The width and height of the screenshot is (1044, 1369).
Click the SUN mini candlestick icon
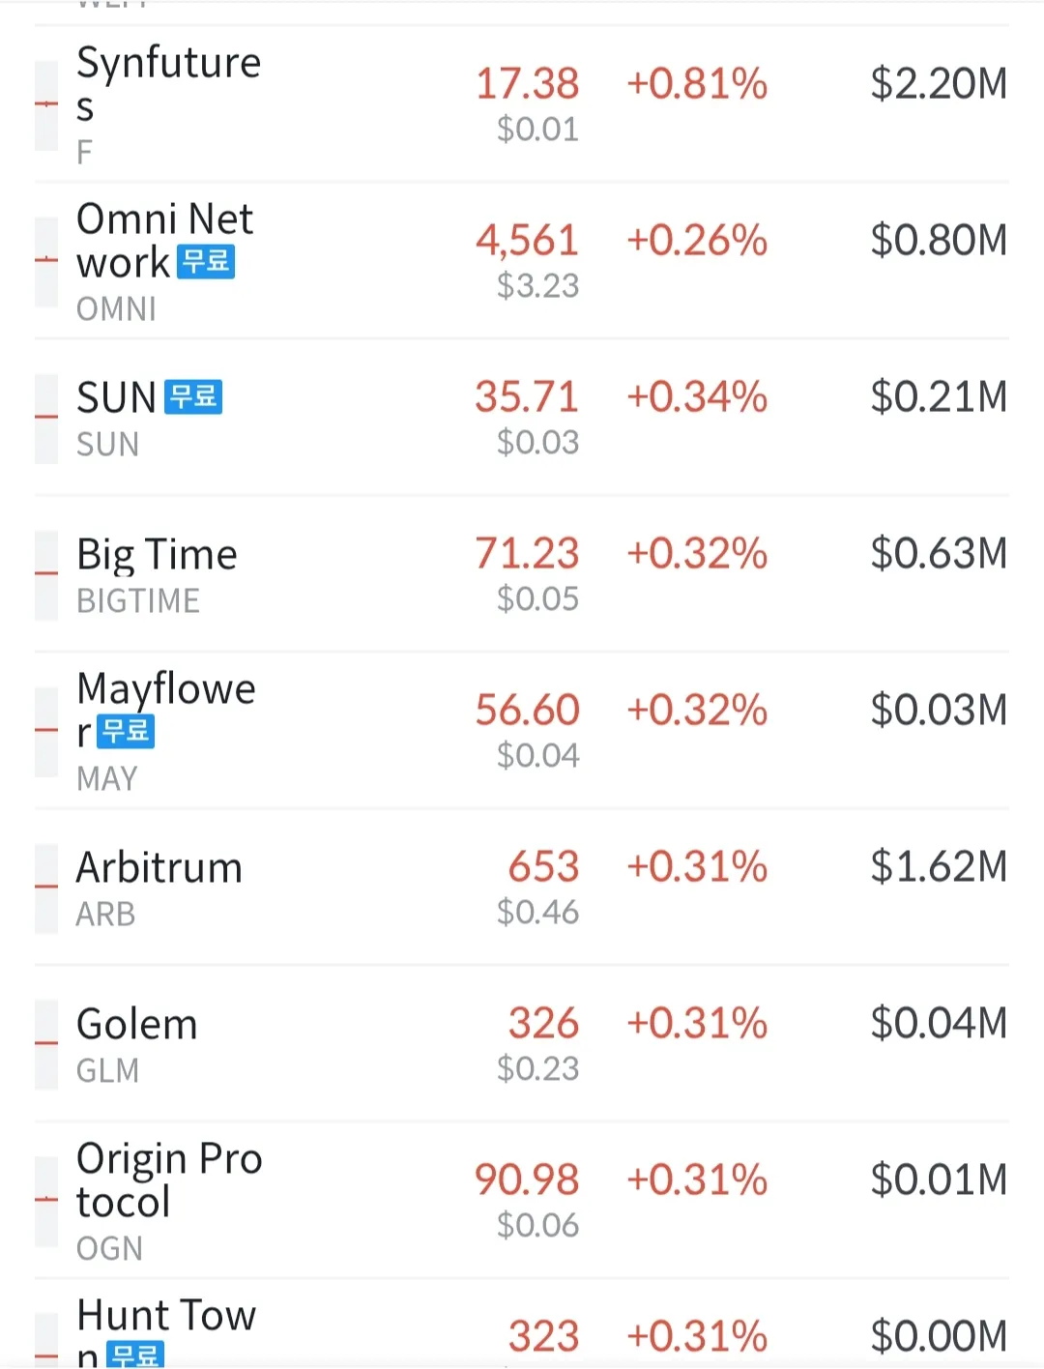tap(46, 418)
